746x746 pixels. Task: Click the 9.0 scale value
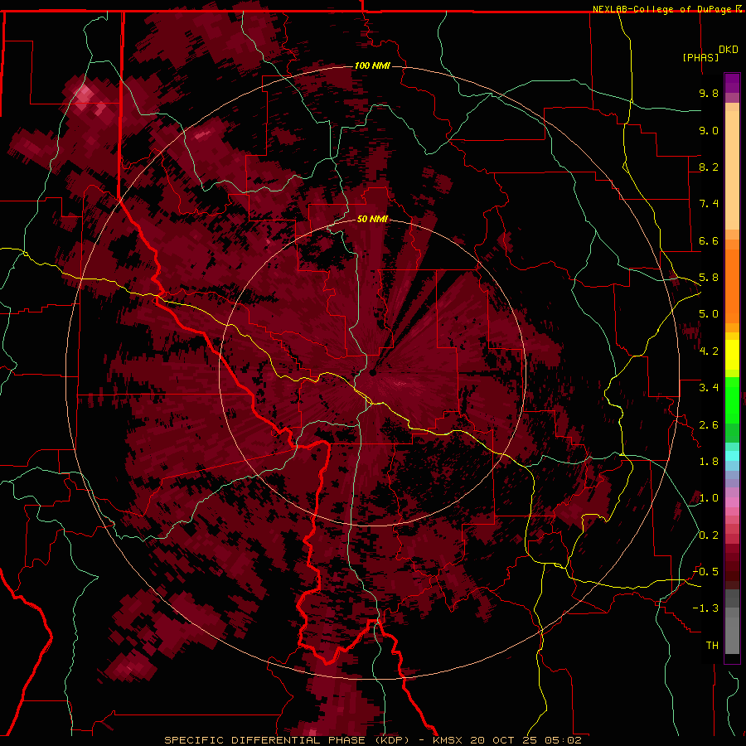click(x=709, y=130)
